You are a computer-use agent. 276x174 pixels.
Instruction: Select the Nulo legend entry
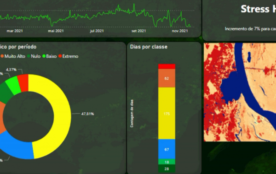(x=34, y=56)
